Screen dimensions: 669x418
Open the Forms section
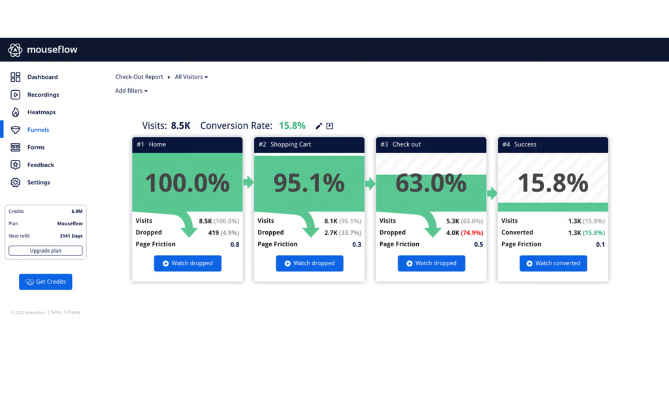36,147
